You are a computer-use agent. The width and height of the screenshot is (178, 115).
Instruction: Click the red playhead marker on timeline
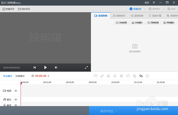[21, 83]
